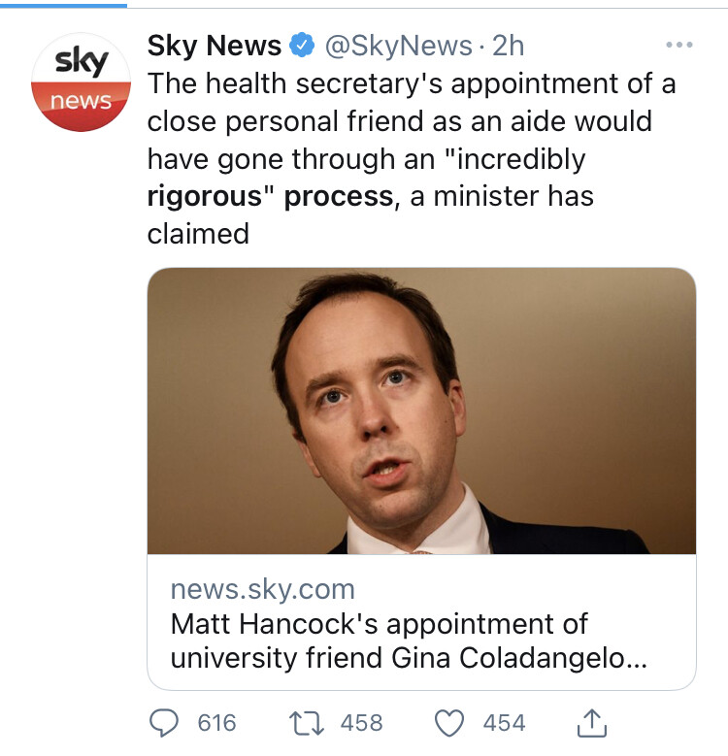The image size is (728, 756).
Task: View the 616 replies count
Action: click(x=217, y=723)
